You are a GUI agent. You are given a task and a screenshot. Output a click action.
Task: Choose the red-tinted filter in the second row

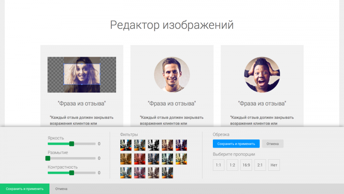click(x=140, y=159)
